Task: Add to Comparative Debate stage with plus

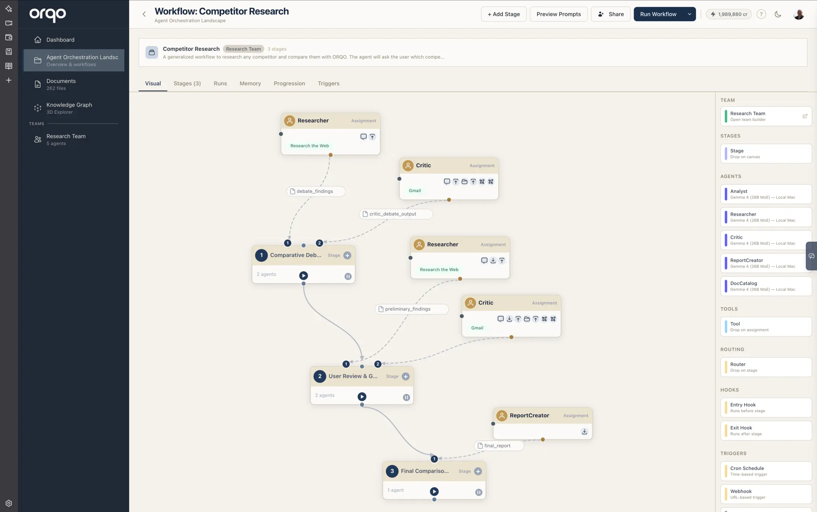Action: (347, 255)
